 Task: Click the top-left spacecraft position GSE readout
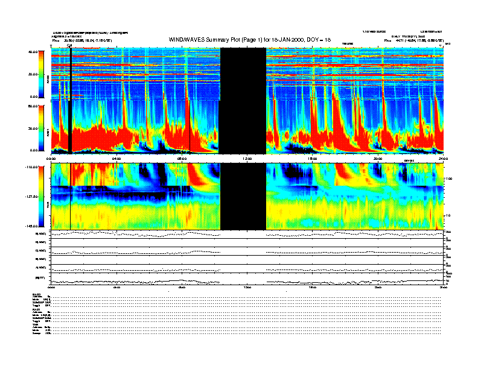[x=82, y=40]
